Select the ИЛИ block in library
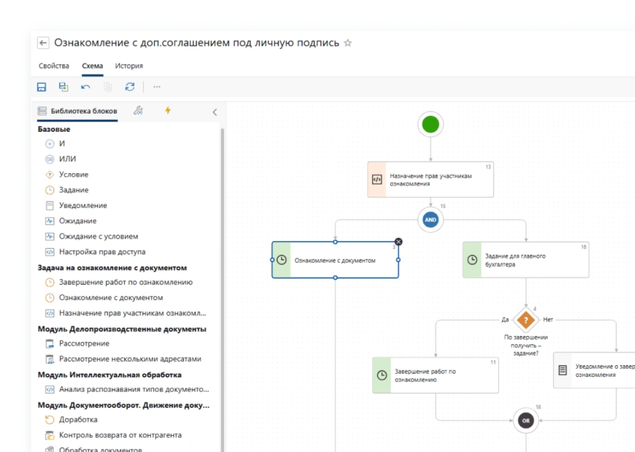This screenshot has width=635, height=452. coord(67,159)
